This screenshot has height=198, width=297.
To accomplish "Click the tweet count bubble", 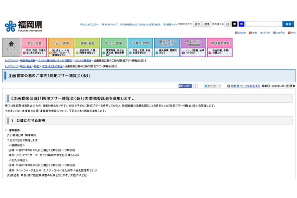I will (219, 86).
